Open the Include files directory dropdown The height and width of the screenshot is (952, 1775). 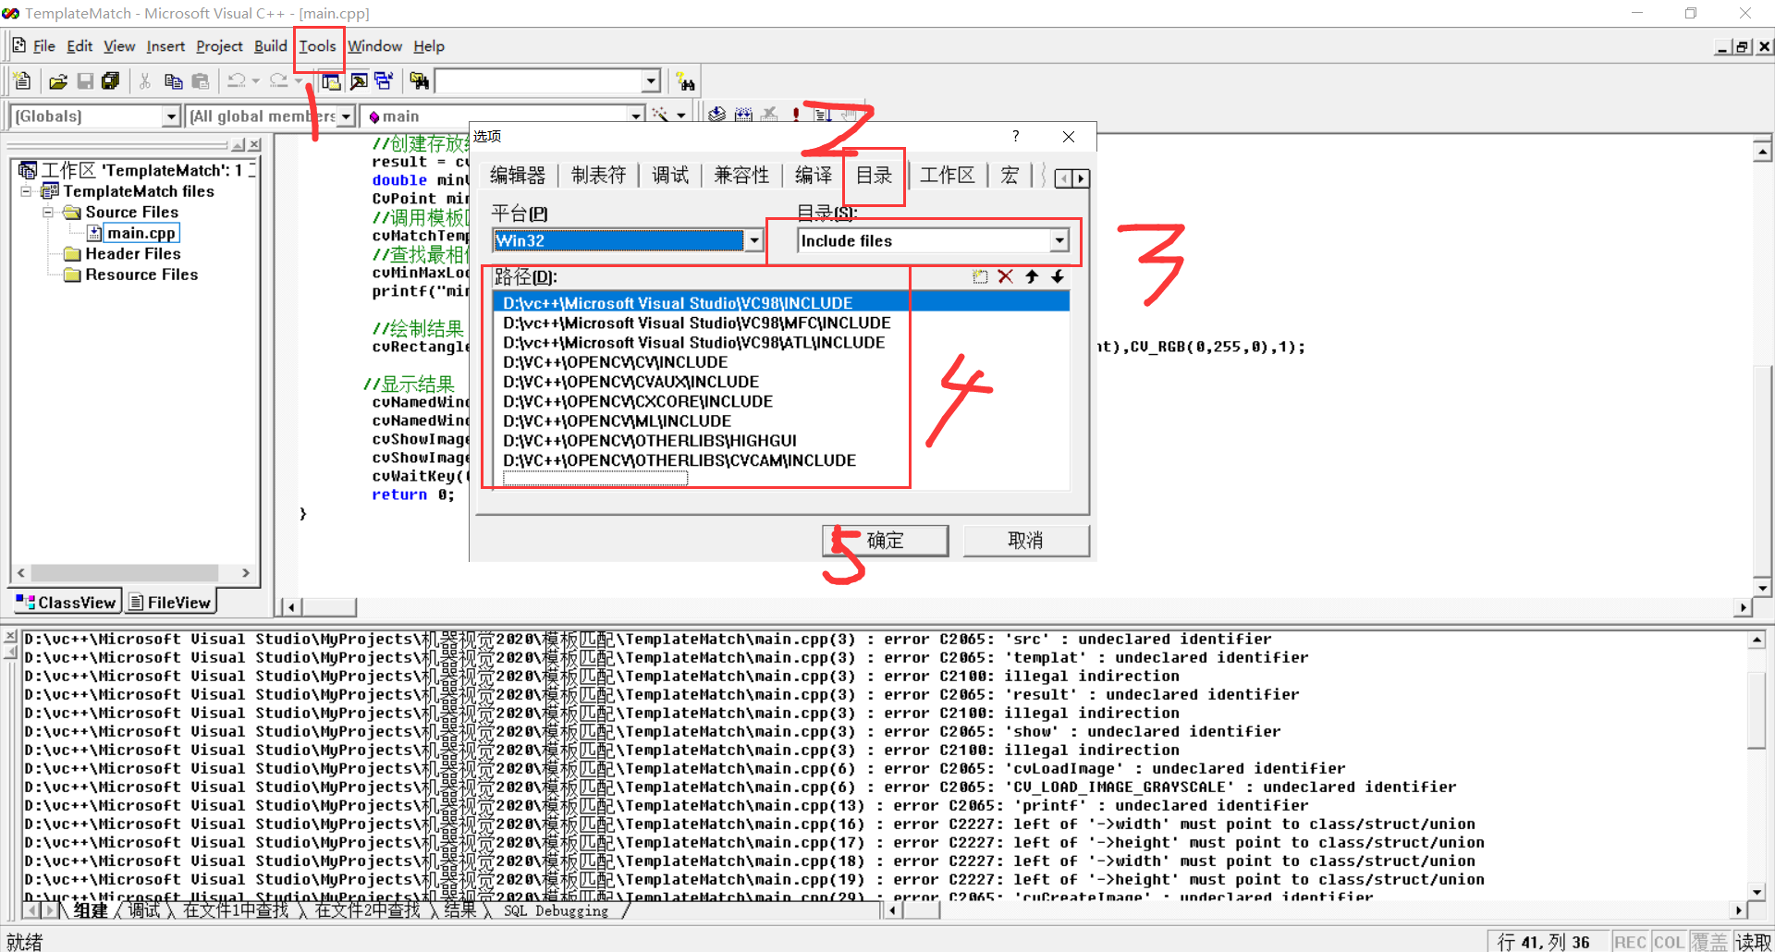[x=1059, y=240]
